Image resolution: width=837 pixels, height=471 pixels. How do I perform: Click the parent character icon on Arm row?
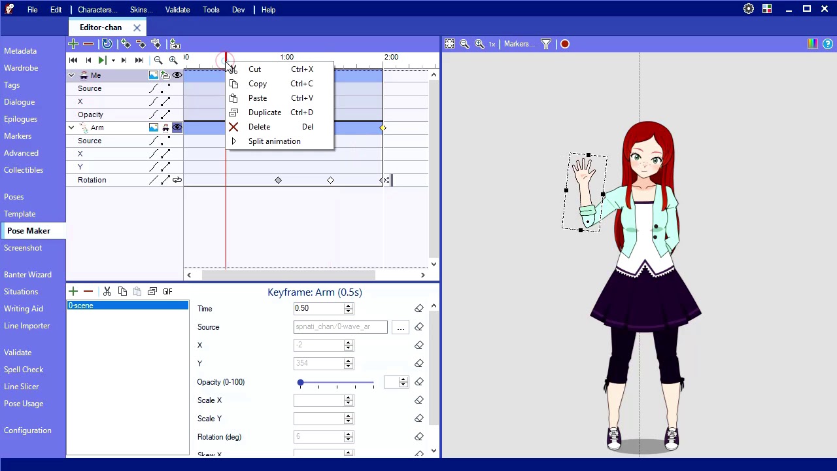pyautogui.click(x=165, y=128)
